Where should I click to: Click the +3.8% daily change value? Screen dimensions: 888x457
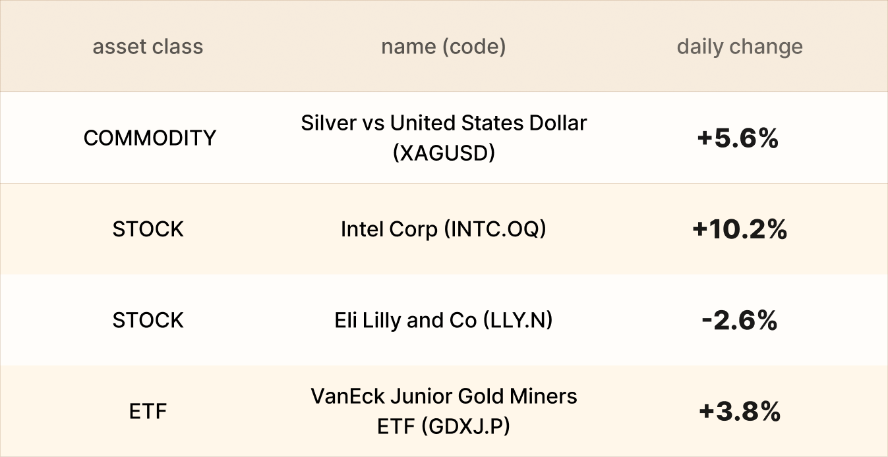click(x=740, y=412)
